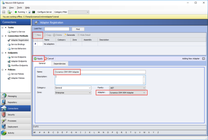This screenshot has height=140, width=208.
Task: Collapse the Endpoints tree group
Action: (x=2, y=53)
